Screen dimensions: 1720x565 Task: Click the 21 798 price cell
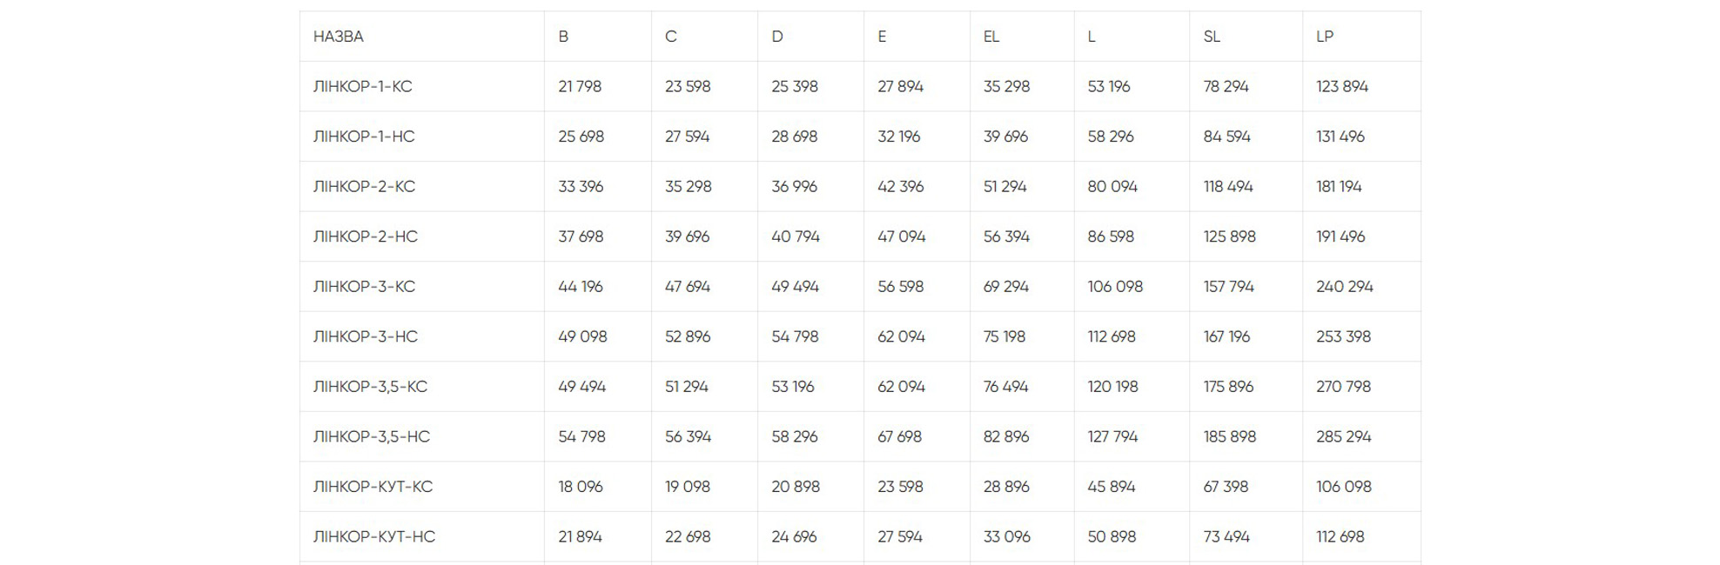580,87
